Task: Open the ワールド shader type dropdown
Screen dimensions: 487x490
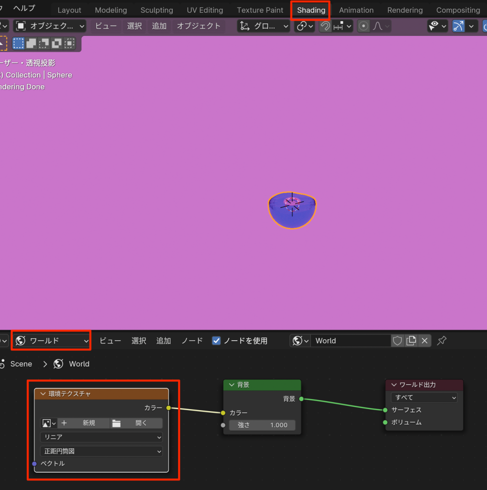Action: click(51, 341)
